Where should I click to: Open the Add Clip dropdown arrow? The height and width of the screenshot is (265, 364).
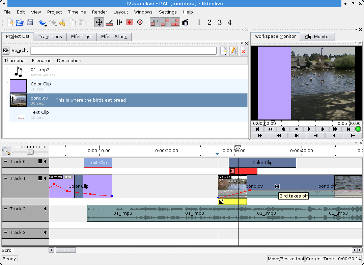pos(226,54)
